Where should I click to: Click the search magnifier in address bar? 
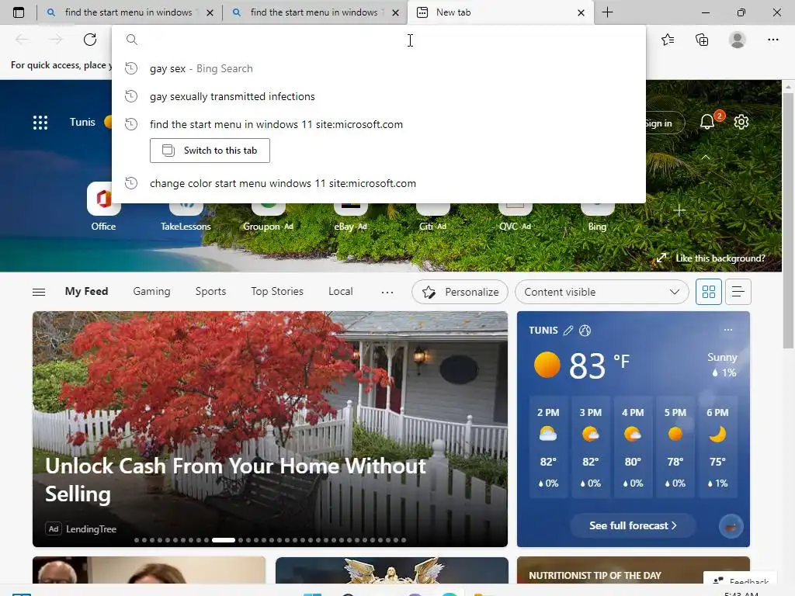tap(132, 40)
